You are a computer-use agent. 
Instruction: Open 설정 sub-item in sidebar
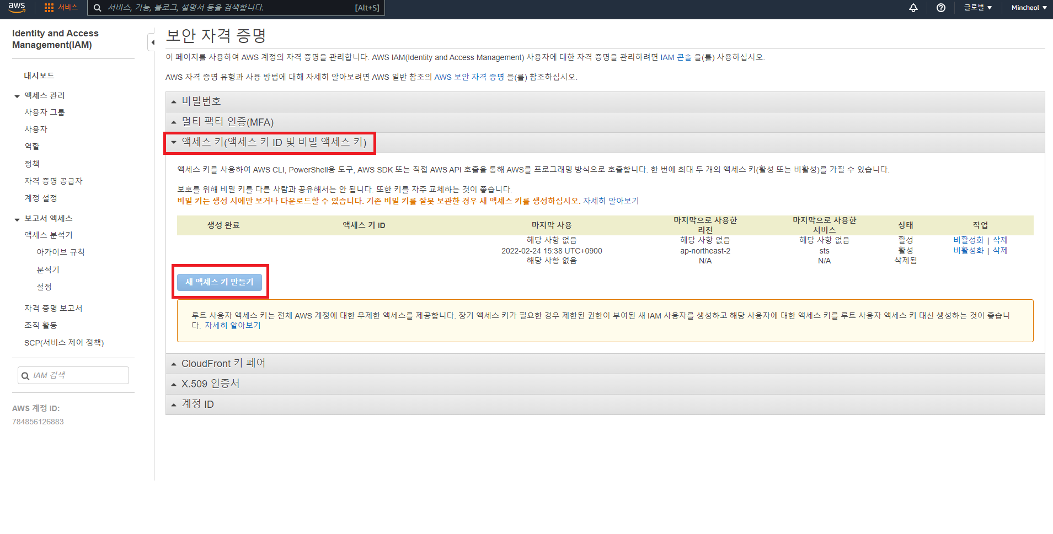click(44, 287)
